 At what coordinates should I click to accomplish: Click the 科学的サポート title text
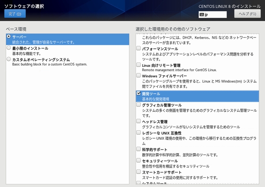click(x=155, y=150)
